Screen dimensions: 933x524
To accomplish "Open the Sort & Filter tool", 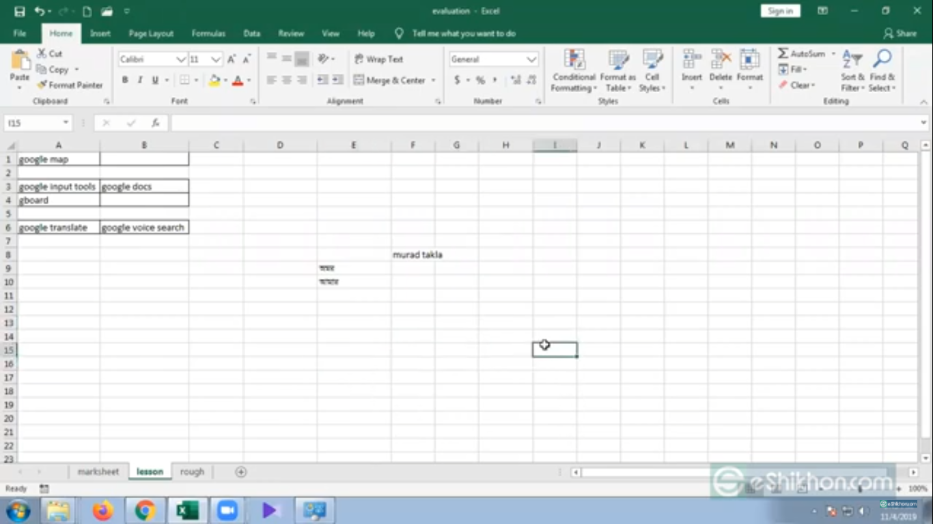I will point(852,61).
